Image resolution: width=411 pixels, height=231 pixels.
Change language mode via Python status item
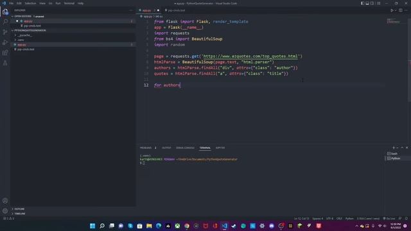click(349, 218)
